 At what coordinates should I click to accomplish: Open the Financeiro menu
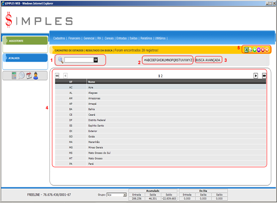point(75,38)
